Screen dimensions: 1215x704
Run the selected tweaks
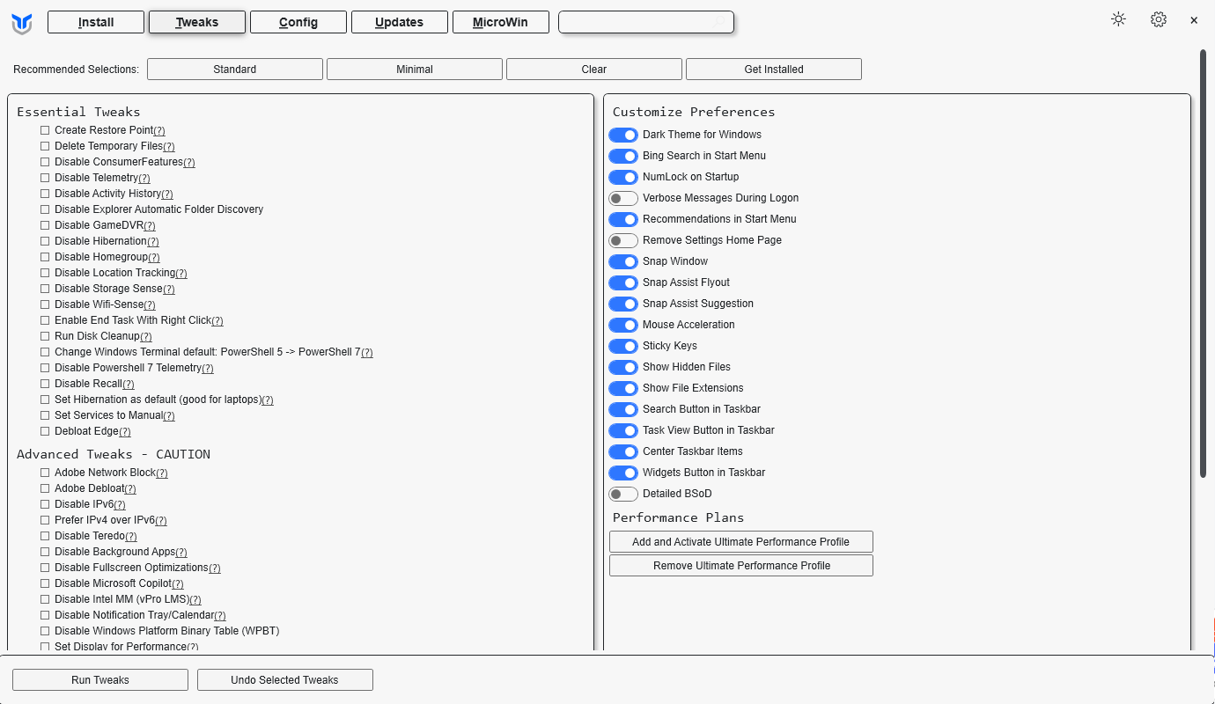(x=100, y=679)
